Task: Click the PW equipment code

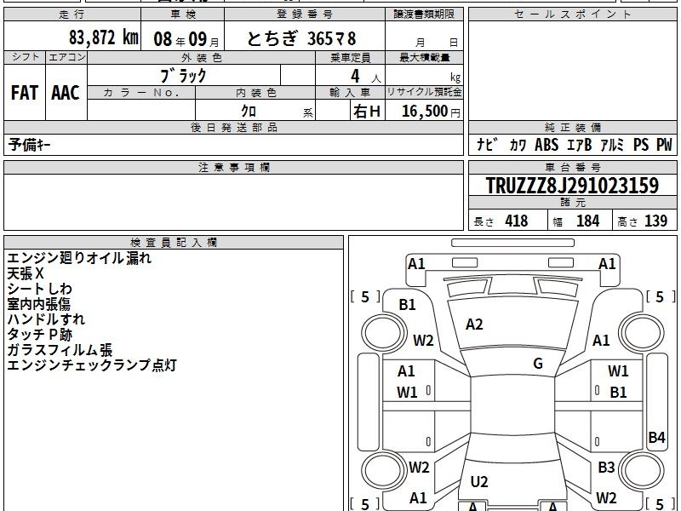Action: point(664,144)
